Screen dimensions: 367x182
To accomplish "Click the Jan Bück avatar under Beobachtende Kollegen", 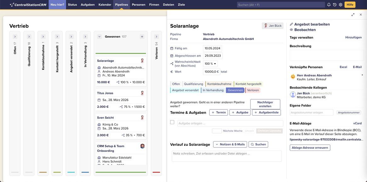I will 293,94.
